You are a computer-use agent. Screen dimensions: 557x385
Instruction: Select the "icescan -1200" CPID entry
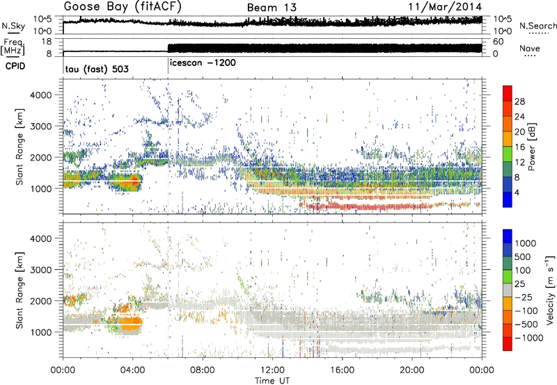(203, 63)
